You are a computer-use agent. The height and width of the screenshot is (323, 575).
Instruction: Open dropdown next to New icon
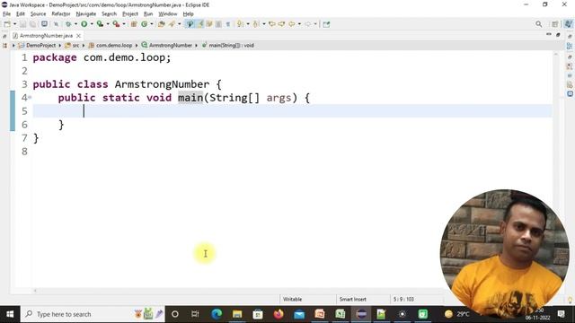tap(14, 24)
